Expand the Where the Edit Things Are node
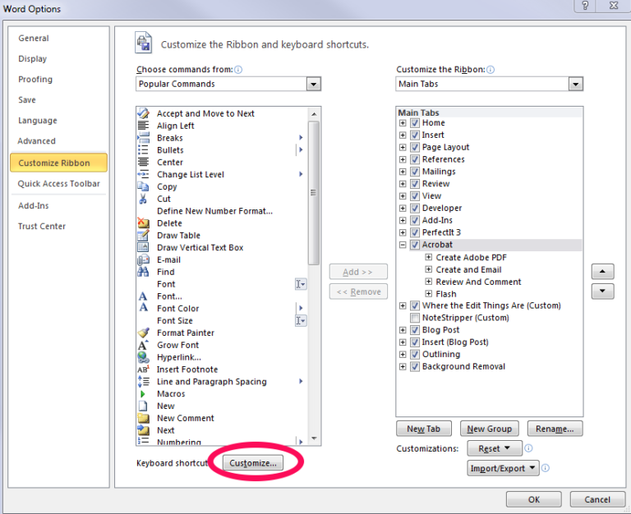The width and height of the screenshot is (631, 514). 403,305
